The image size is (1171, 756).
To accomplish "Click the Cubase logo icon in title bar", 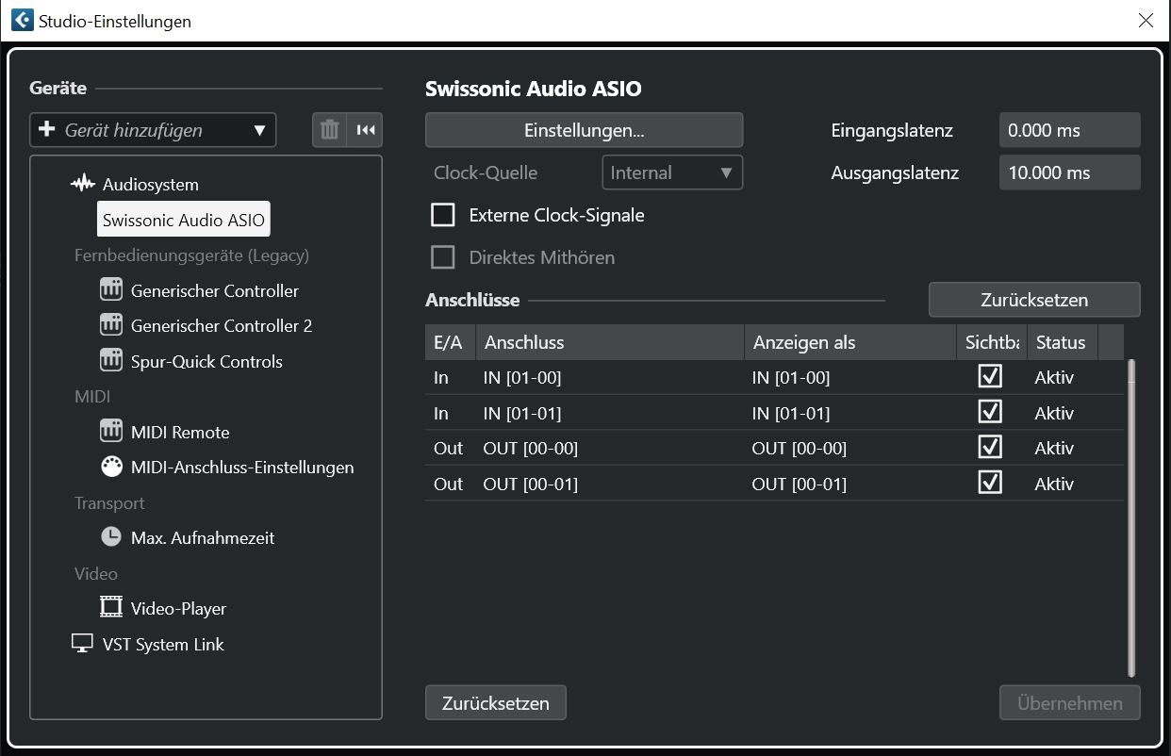I will tap(21, 20).
